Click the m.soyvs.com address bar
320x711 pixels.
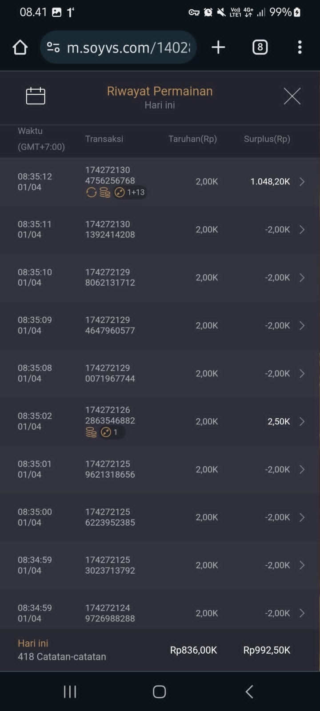[x=128, y=48]
